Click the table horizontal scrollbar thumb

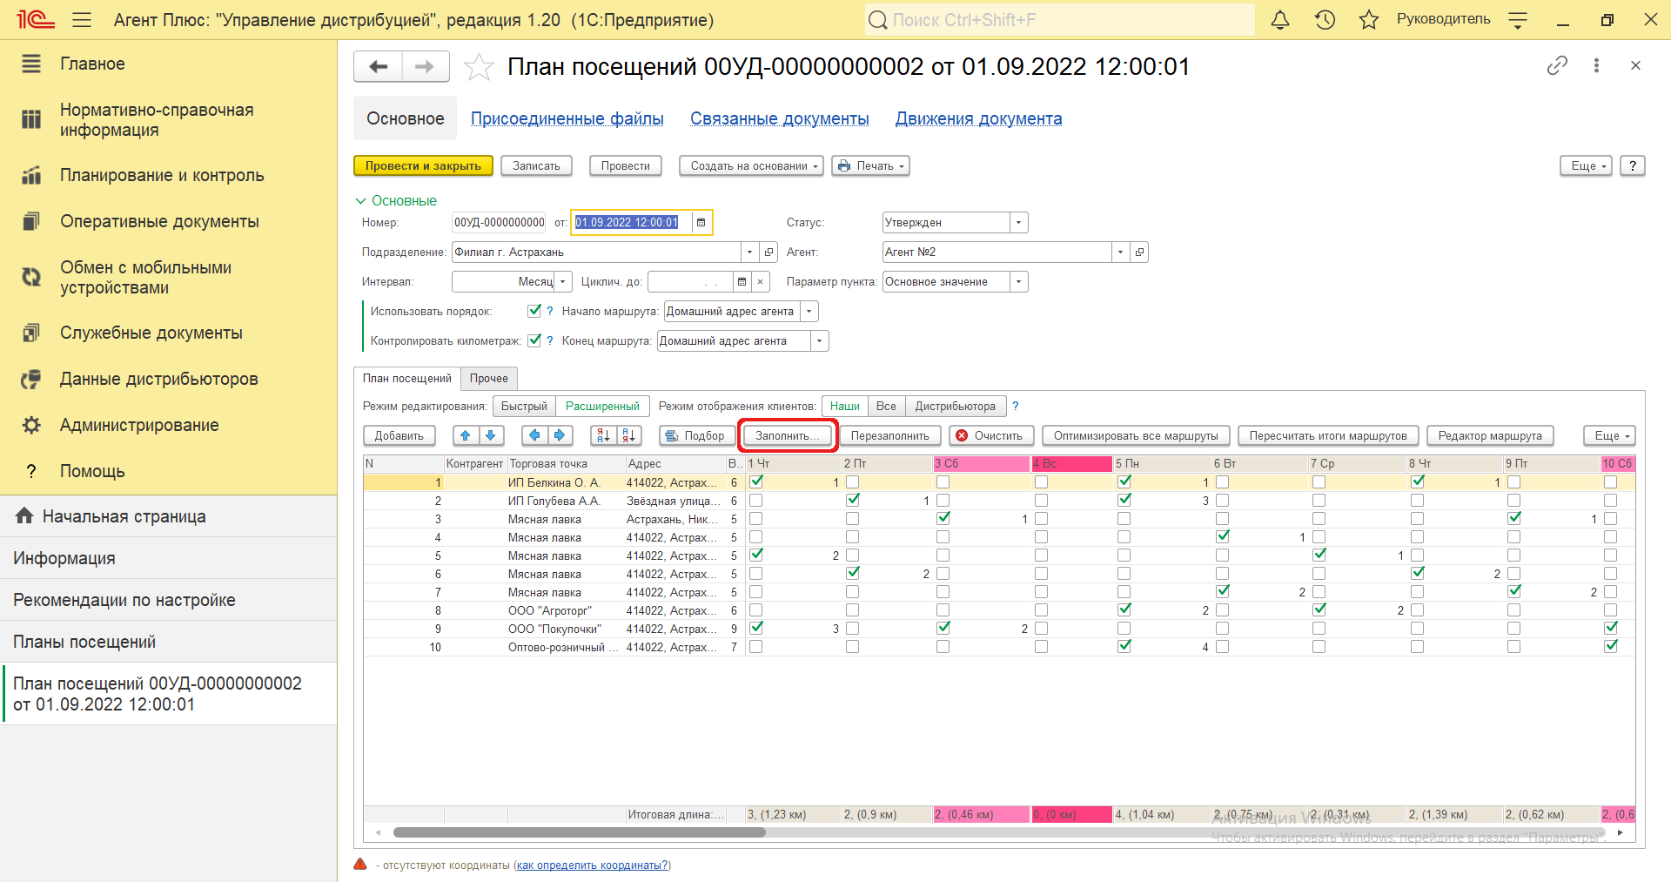point(579,832)
